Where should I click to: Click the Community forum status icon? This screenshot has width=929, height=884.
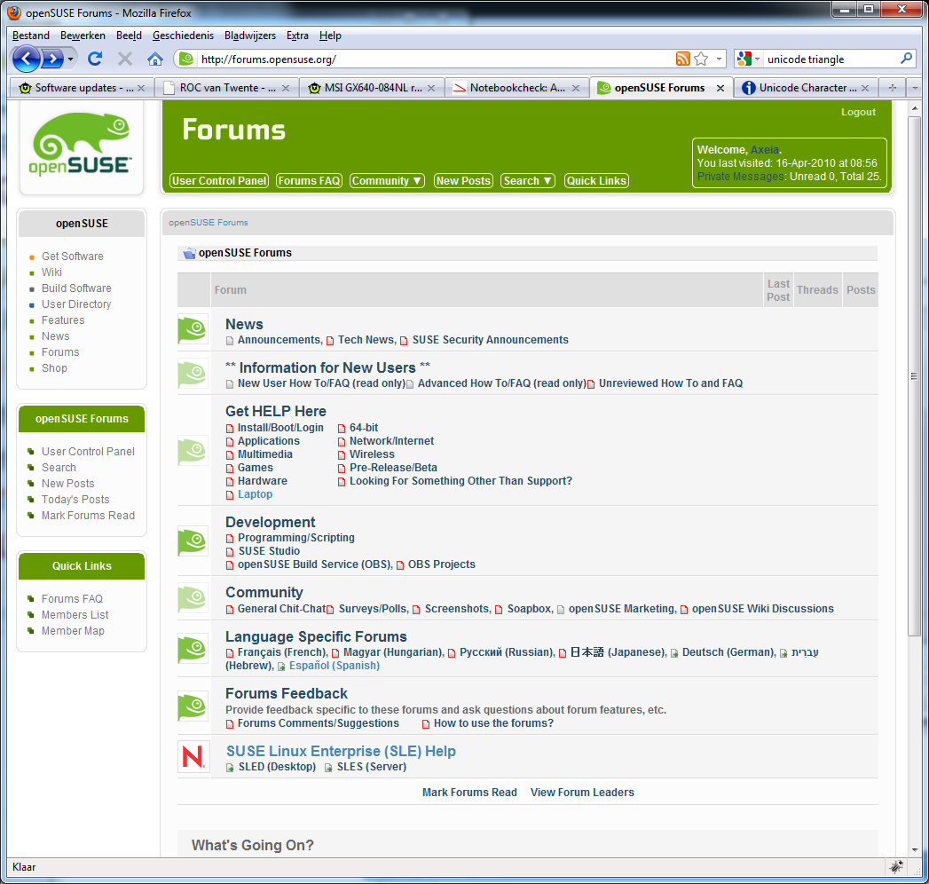point(193,598)
